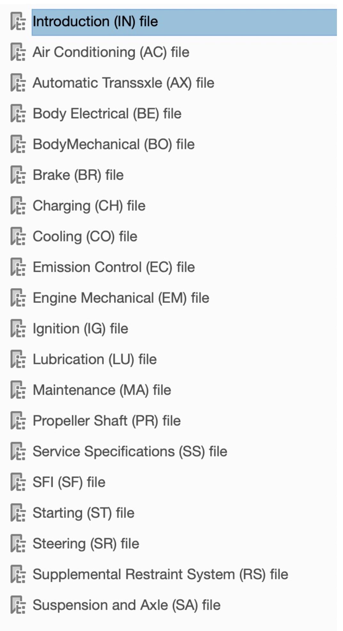
Task: Go to Engine Mechanical (EM) file
Action: [121, 298]
